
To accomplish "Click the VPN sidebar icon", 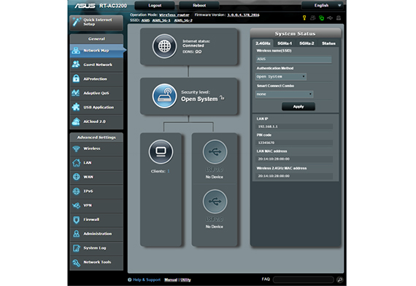I will (77, 205).
